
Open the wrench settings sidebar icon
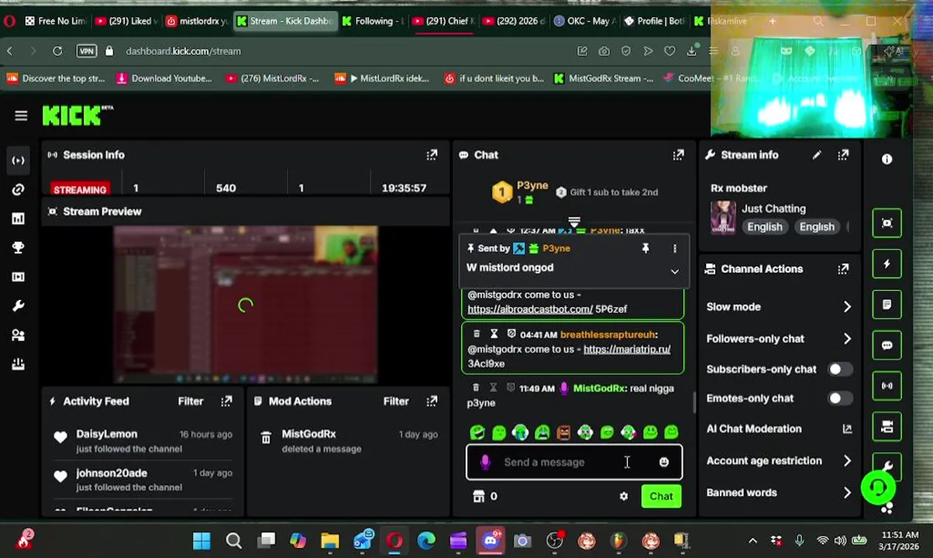pyautogui.click(x=18, y=306)
